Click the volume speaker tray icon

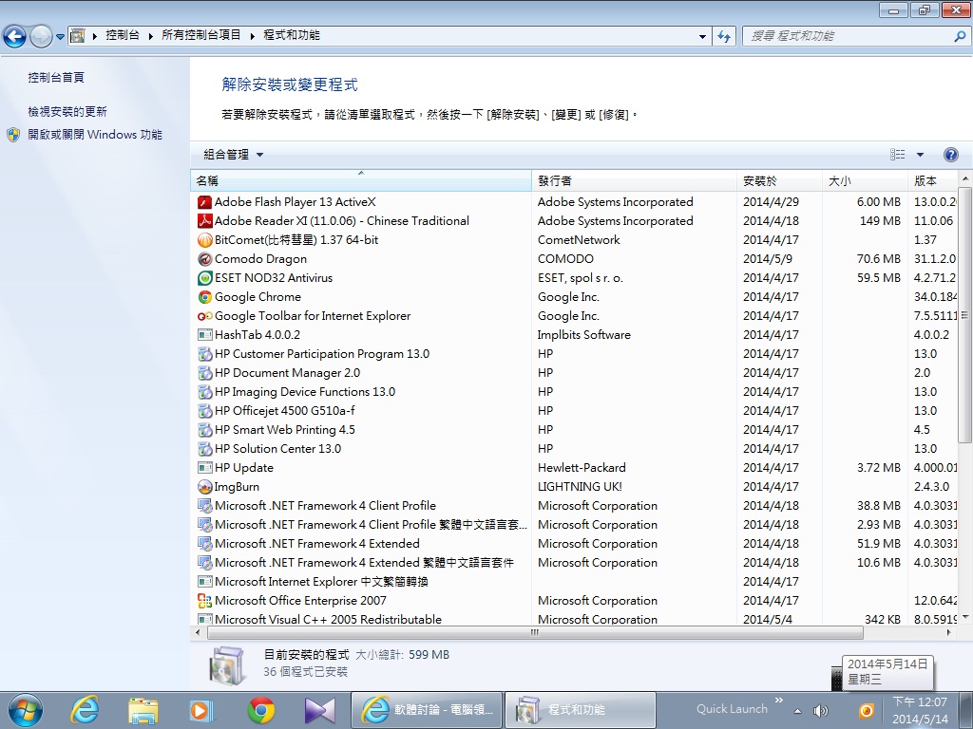click(821, 710)
